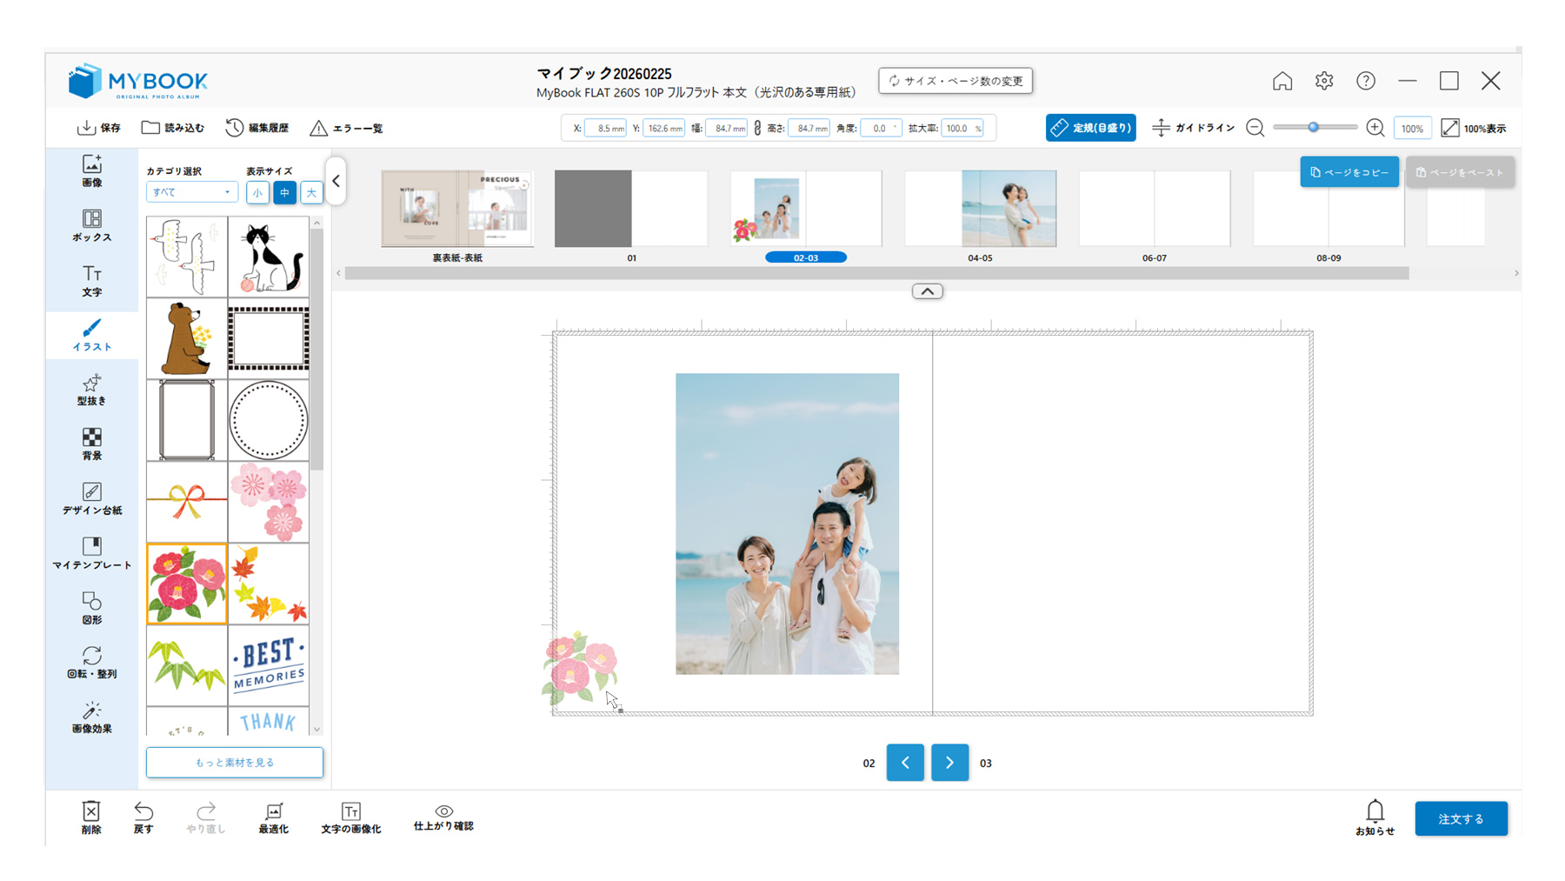This screenshot has height=881, width=1565.
Task: Set display size to 小 (small)
Action: [257, 192]
